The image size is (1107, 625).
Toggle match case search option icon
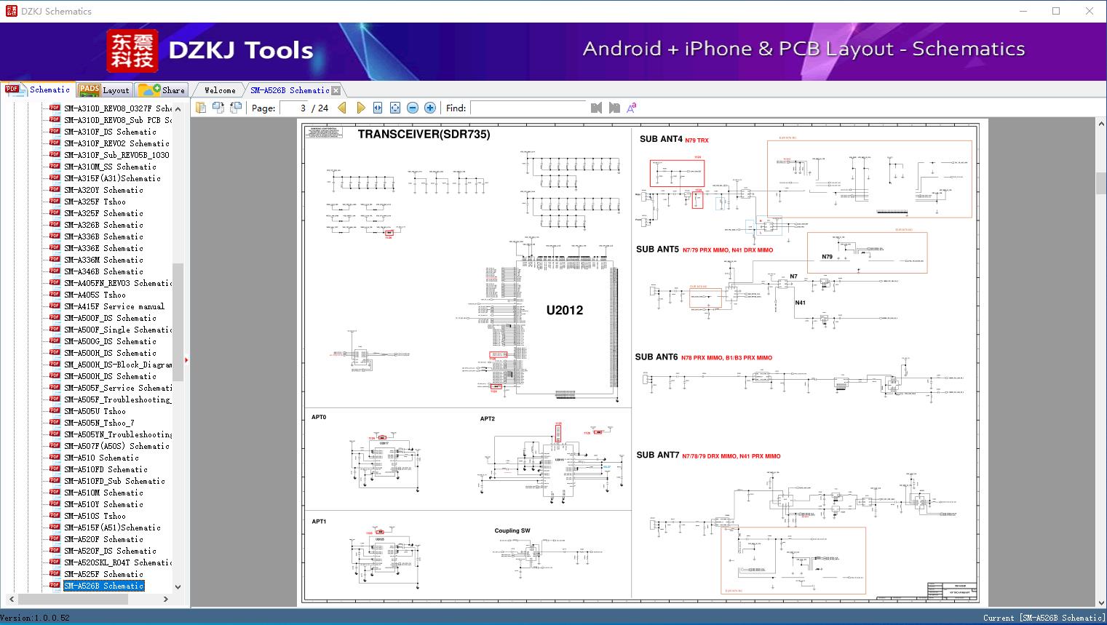(632, 108)
